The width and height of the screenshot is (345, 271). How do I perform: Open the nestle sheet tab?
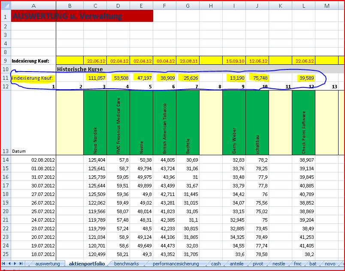pos(278,264)
